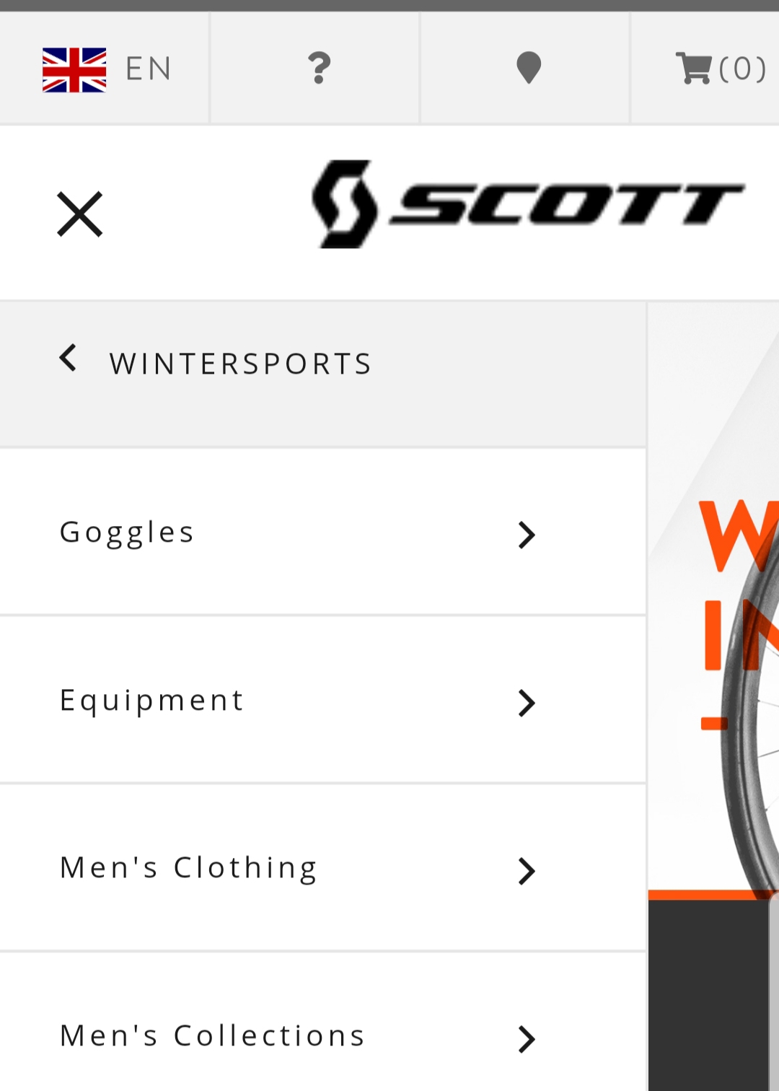Open the Men's Clothing category
The height and width of the screenshot is (1091, 779).
pyautogui.click(x=322, y=868)
